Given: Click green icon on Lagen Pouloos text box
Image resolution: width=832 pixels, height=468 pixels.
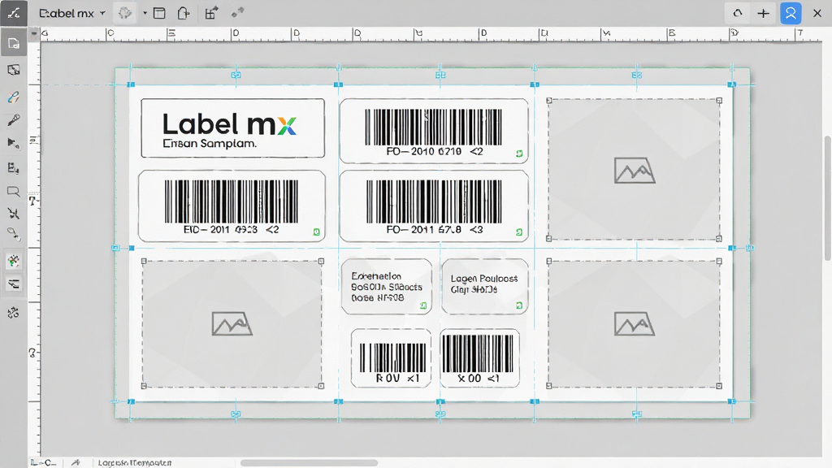Looking at the screenshot, I should coord(519,305).
